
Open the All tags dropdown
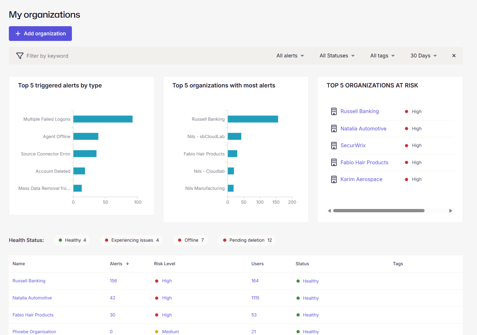(x=382, y=56)
